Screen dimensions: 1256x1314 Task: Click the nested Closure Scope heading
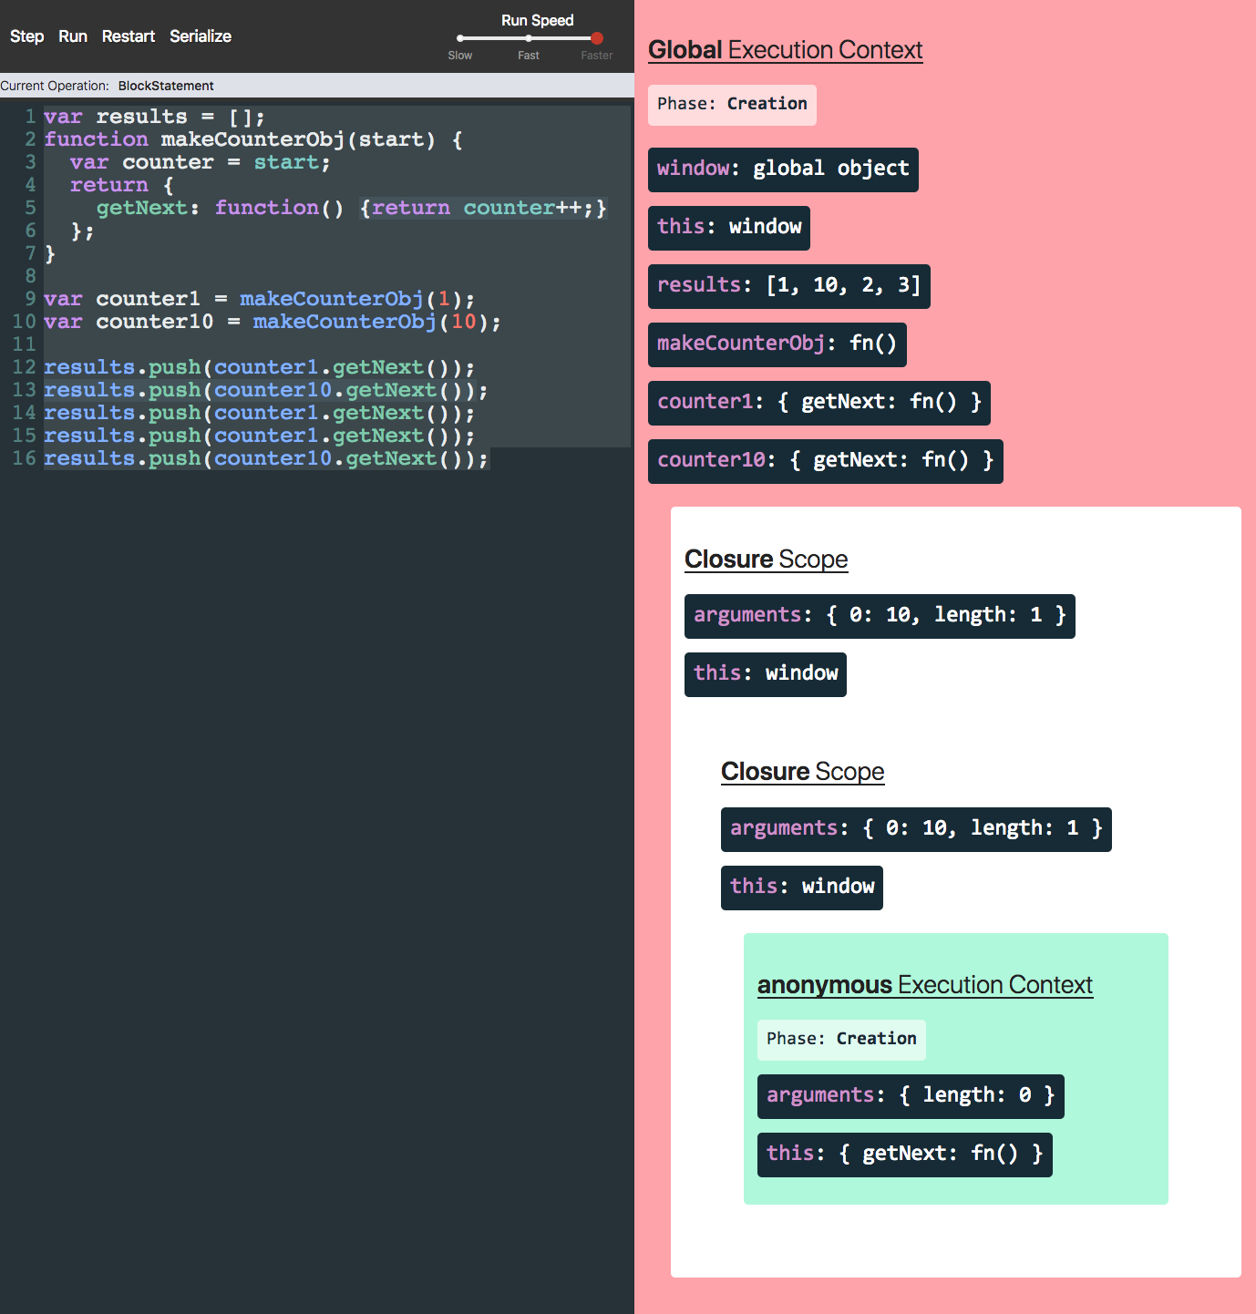click(802, 772)
